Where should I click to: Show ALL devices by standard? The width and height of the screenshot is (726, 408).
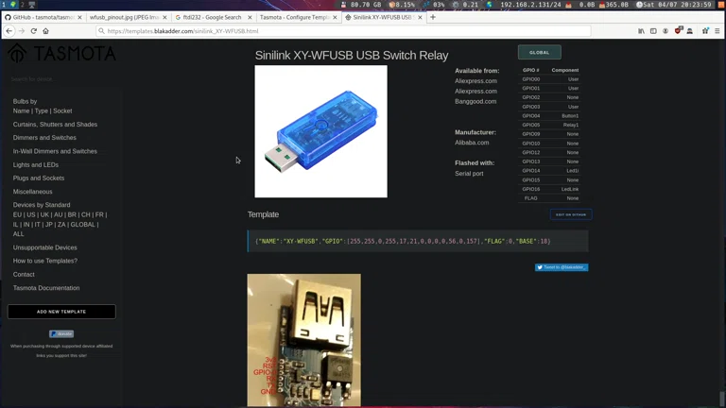[18, 234]
